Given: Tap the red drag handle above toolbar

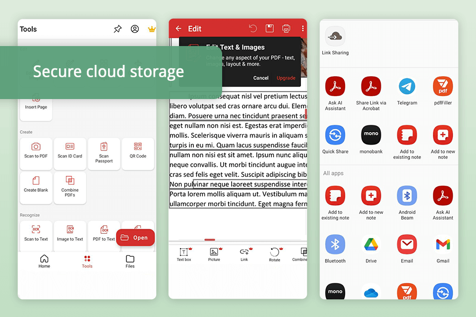Looking at the screenshot, I should (210, 240).
